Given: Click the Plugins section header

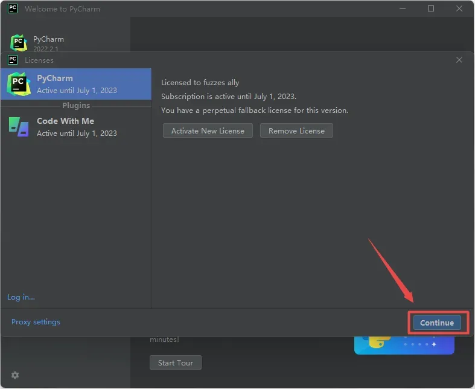Looking at the screenshot, I should (76, 106).
